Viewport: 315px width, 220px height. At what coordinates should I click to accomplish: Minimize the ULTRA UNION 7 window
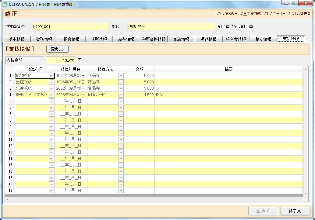coord(286,3)
